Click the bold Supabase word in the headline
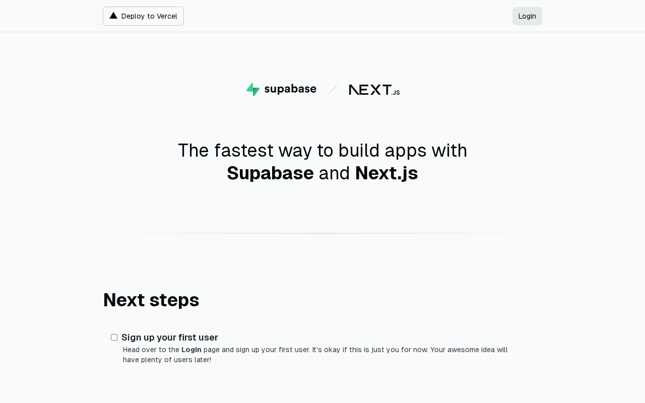The width and height of the screenshot is (645, 403). click(x=270, y=173)
